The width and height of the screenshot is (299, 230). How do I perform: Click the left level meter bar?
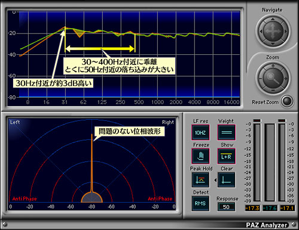coord(257,162)
